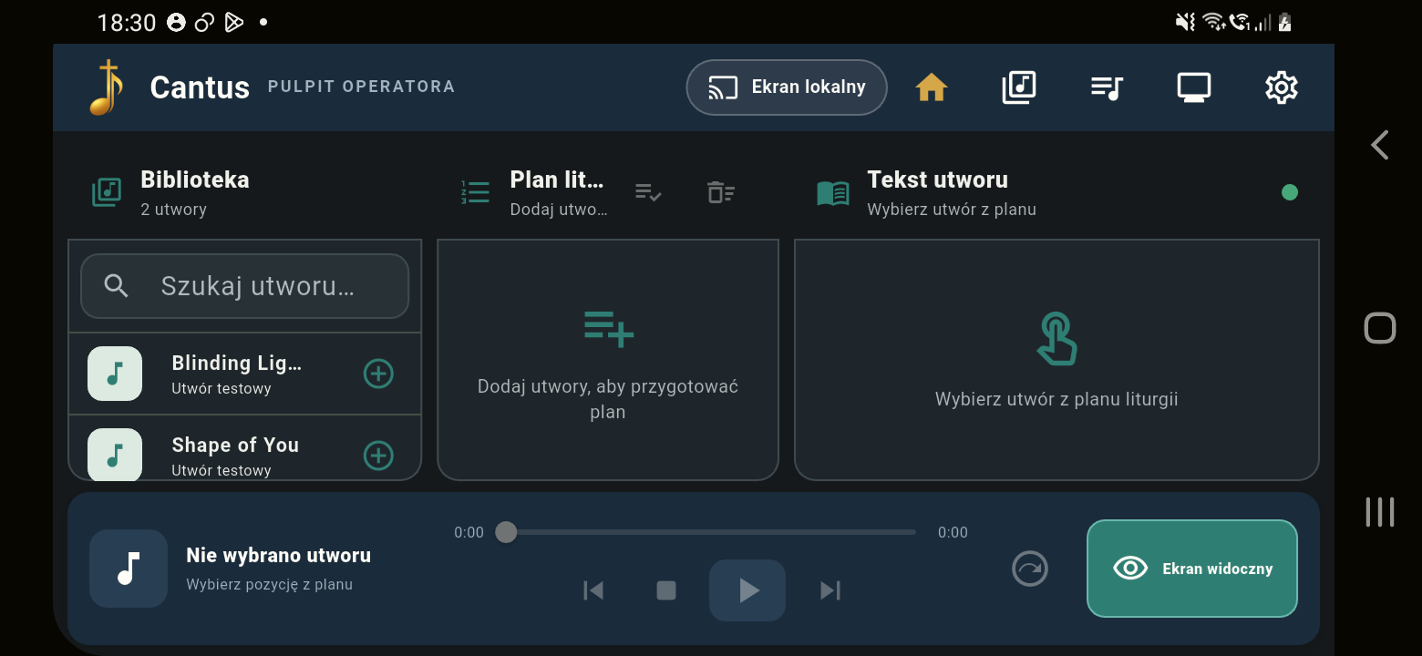Toggle the repeat icon in the player bar
Viewport: 1422px width, 656px height.
click(1030, 569)
